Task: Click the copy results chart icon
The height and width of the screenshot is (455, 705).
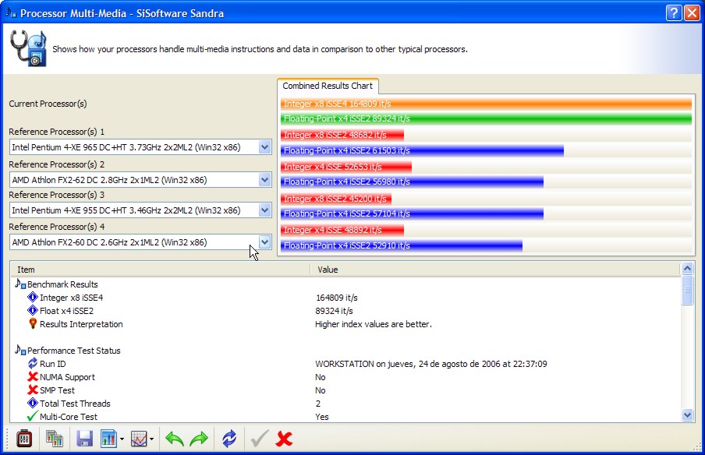Action: tap(55, 439)
